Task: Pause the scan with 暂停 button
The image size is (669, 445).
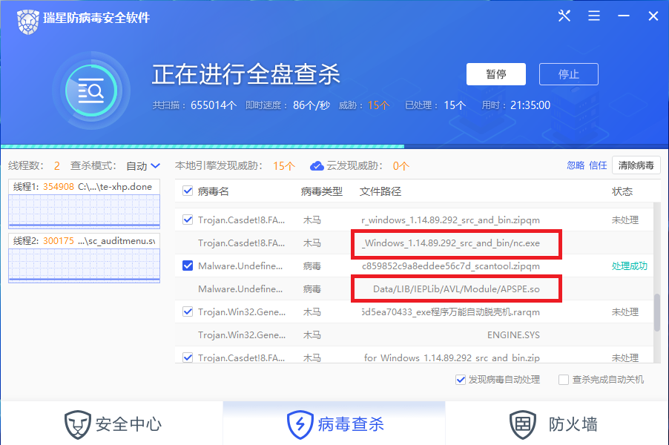Action: click(x=495, y=74)
